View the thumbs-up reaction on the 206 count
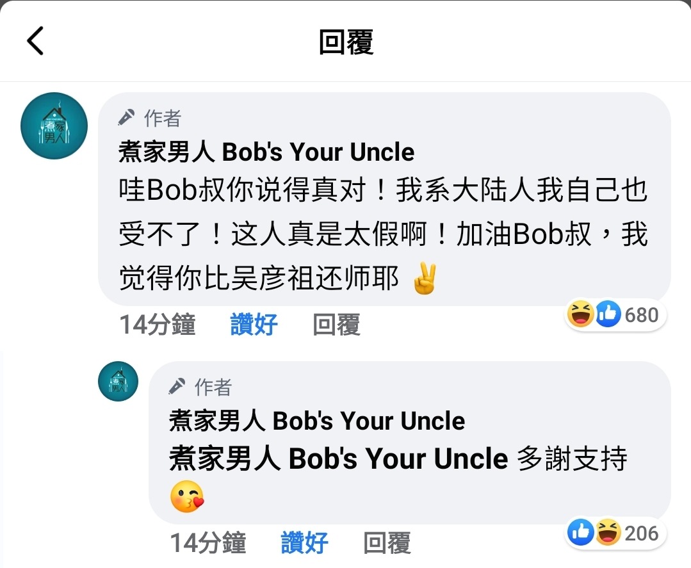 [x=581, y=532]
